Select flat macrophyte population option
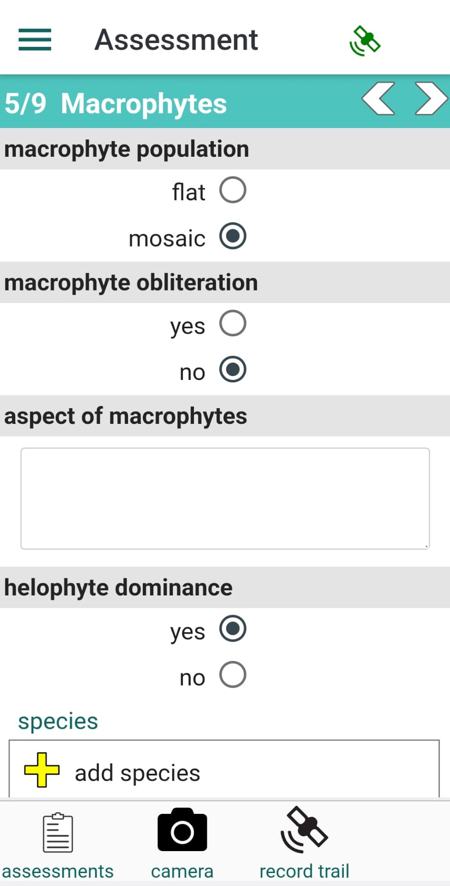450x886 pixels. coord(233,190)
